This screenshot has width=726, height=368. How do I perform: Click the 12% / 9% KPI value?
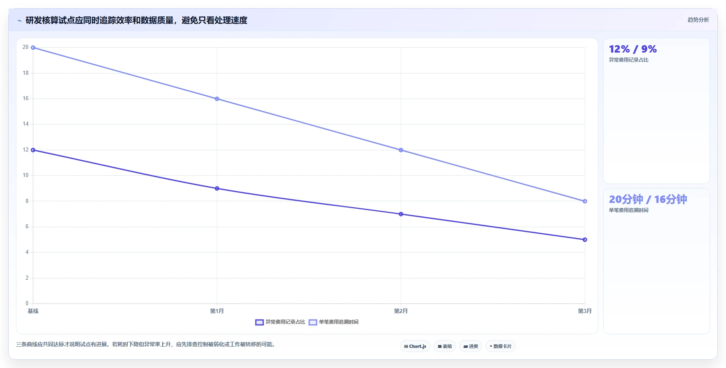[x=633, y=49]
